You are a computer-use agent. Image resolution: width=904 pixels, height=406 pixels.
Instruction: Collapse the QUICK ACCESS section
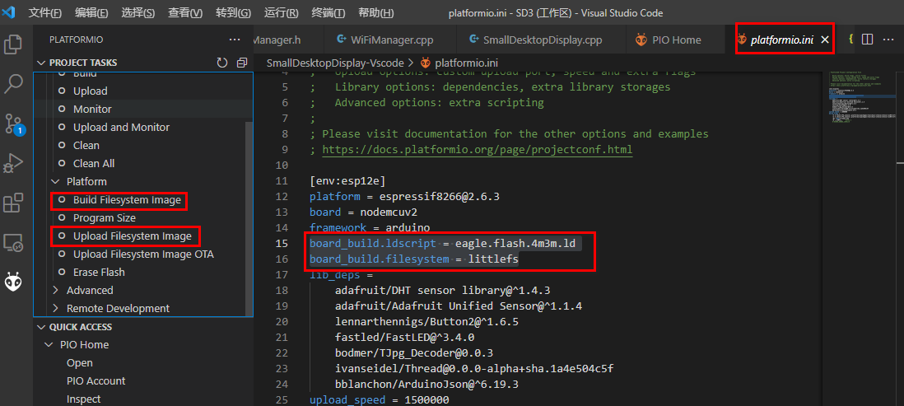click(40, 327)
